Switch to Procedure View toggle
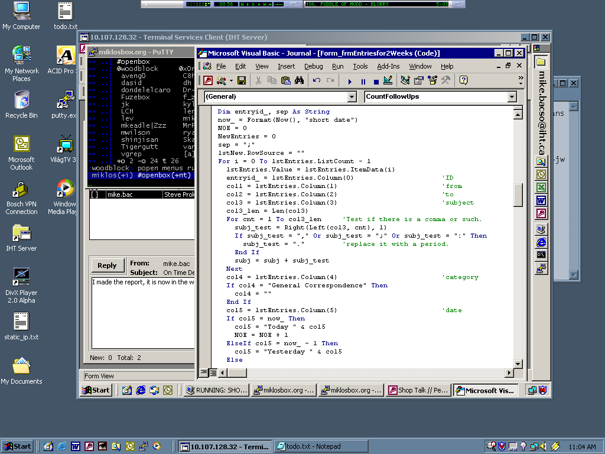 pos(204,372)
